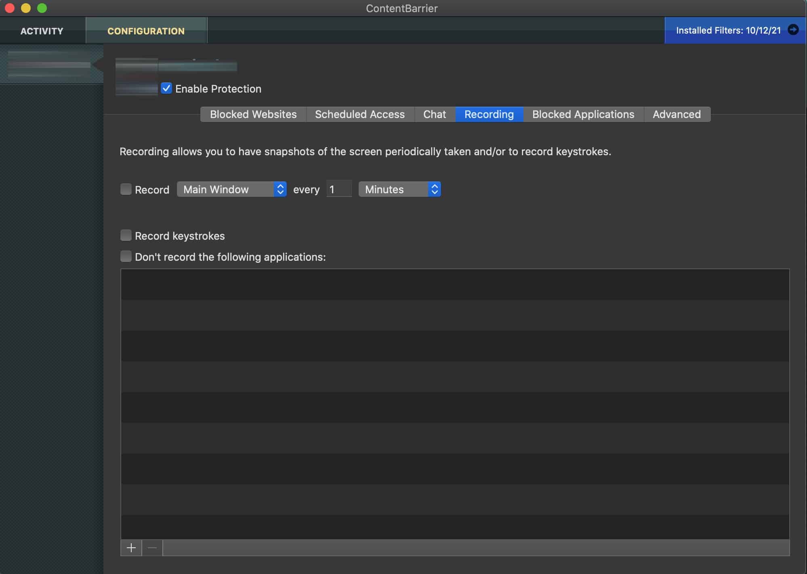Open the Main Window dropdown
Viewport: 807px width, 574px height.
coord(232,189)
